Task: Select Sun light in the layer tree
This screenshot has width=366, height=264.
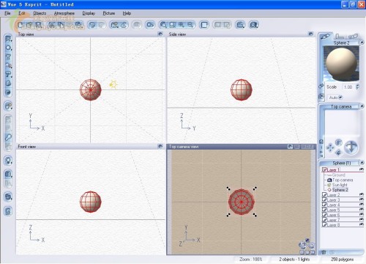Action: click(340, 185)
